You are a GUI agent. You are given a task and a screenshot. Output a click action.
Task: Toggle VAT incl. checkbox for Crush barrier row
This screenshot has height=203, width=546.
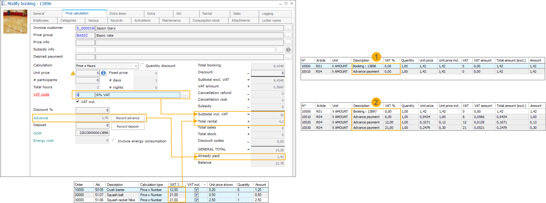pos(196,190)
